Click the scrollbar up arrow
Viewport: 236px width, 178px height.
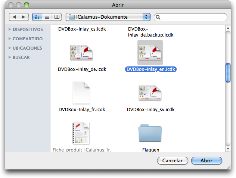pos(228,28)
